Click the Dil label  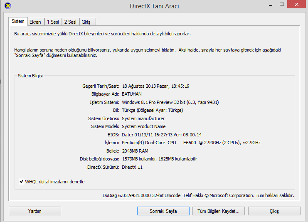[x=116, y=111]
